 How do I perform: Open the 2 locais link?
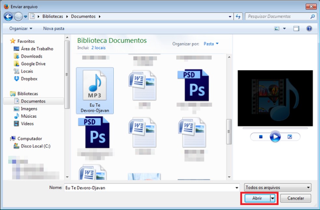[x=98, y=48]
